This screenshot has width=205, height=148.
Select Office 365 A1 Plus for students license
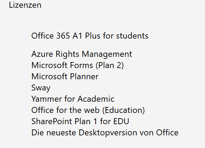coord(90,36)
